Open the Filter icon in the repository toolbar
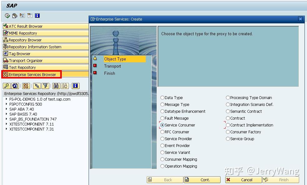Screen dimensions: 307x185 click(45, 86)
